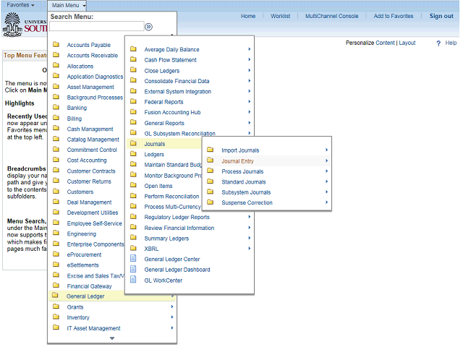The image size is (463, 347).
Task: Open the Favorites dropdown
Action: tap(20, 5)
